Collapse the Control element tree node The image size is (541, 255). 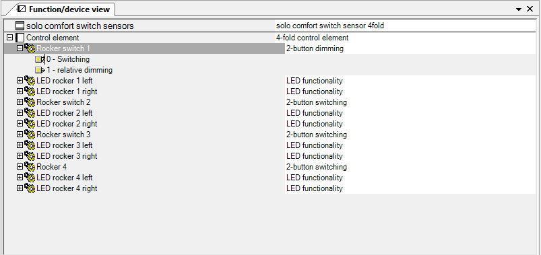tap(9, 37)
